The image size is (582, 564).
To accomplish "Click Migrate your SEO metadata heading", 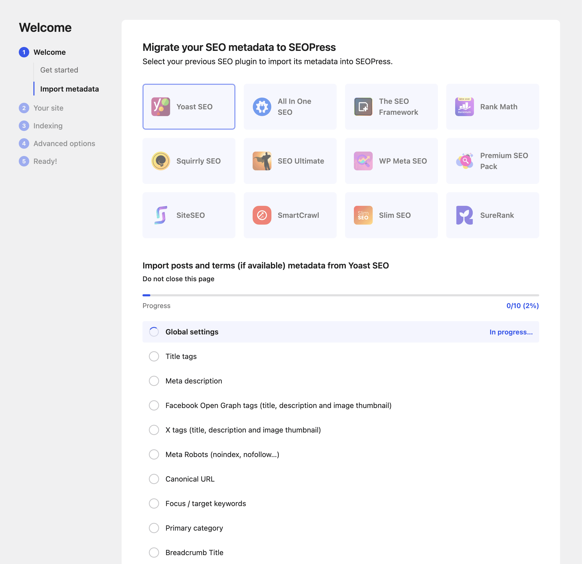I will [239, 47].
